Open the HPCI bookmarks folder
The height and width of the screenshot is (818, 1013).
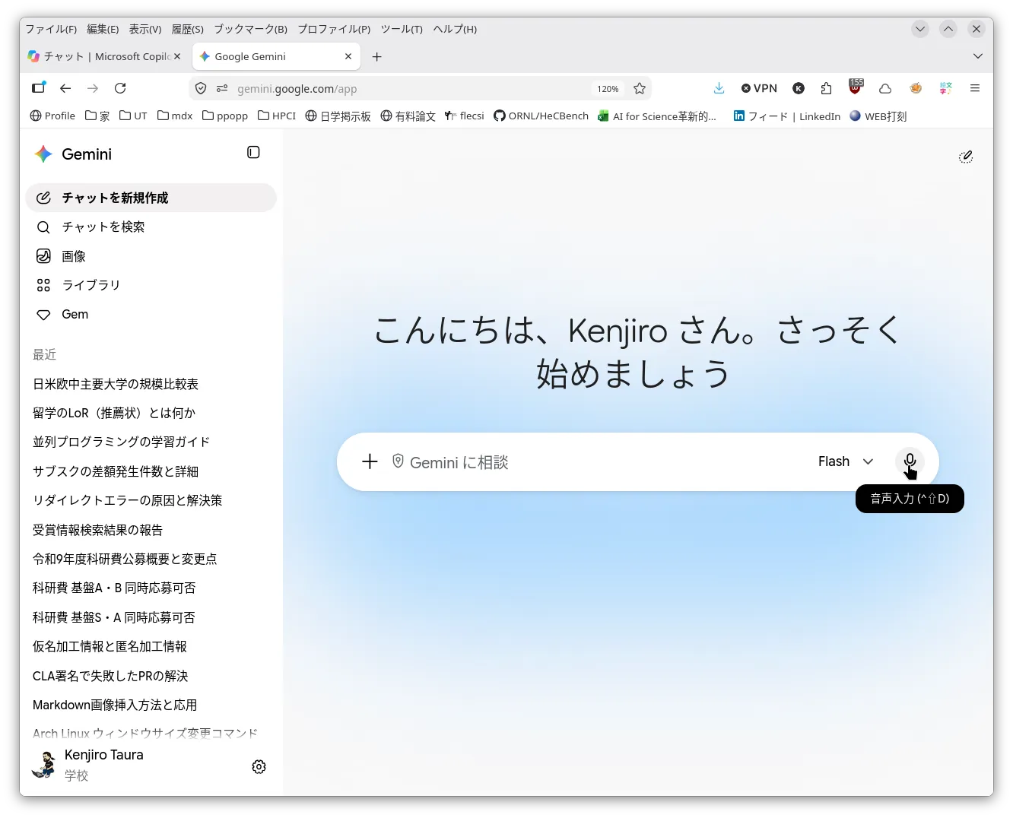coord(277,116)
